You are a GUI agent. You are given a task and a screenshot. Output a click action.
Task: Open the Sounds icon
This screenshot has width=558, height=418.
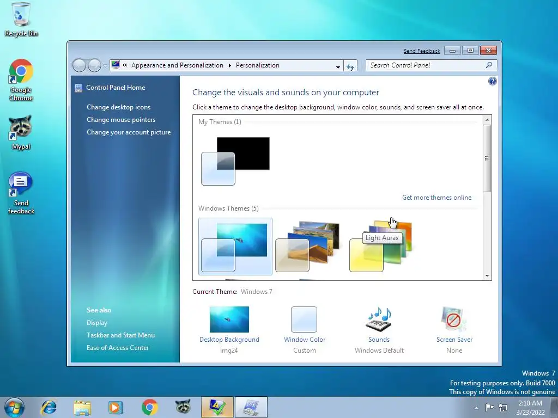379,318
